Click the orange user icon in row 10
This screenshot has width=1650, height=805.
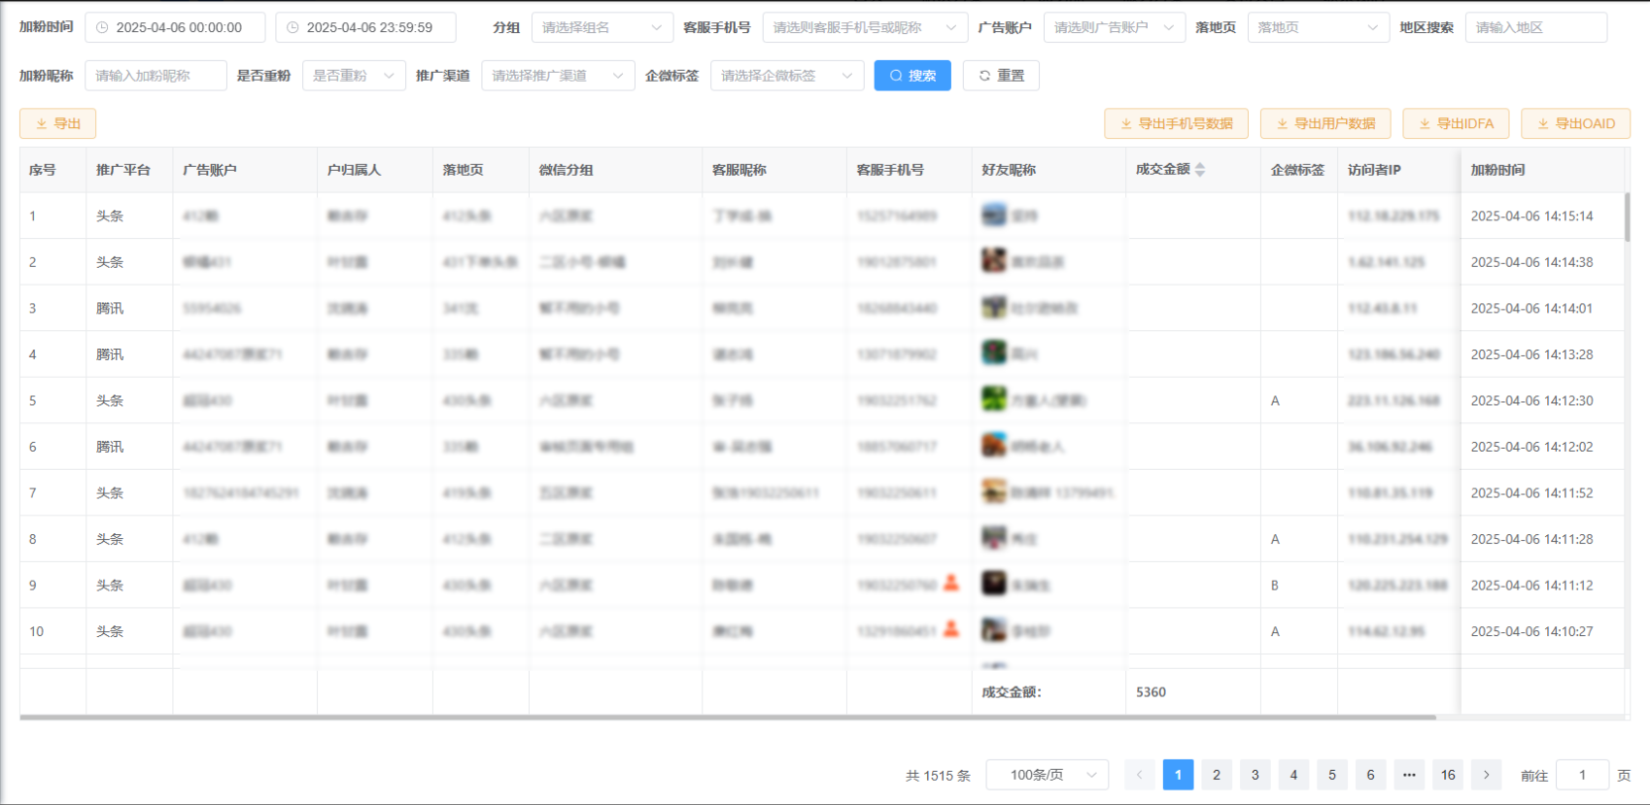click(x=951, y=629)
